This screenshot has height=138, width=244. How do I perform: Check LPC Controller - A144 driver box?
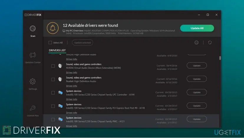53,93
